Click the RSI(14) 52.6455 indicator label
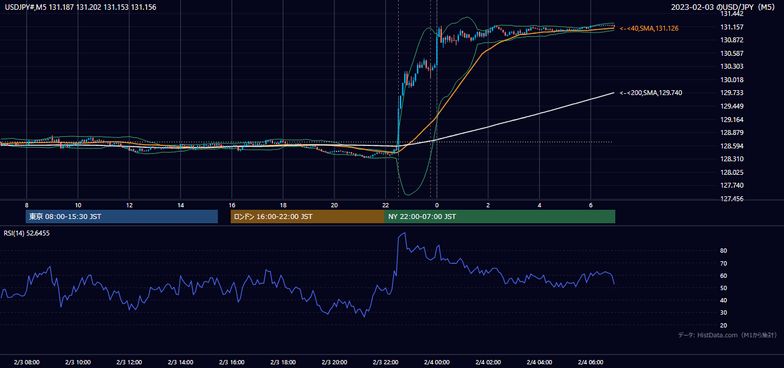 (27, 233)
